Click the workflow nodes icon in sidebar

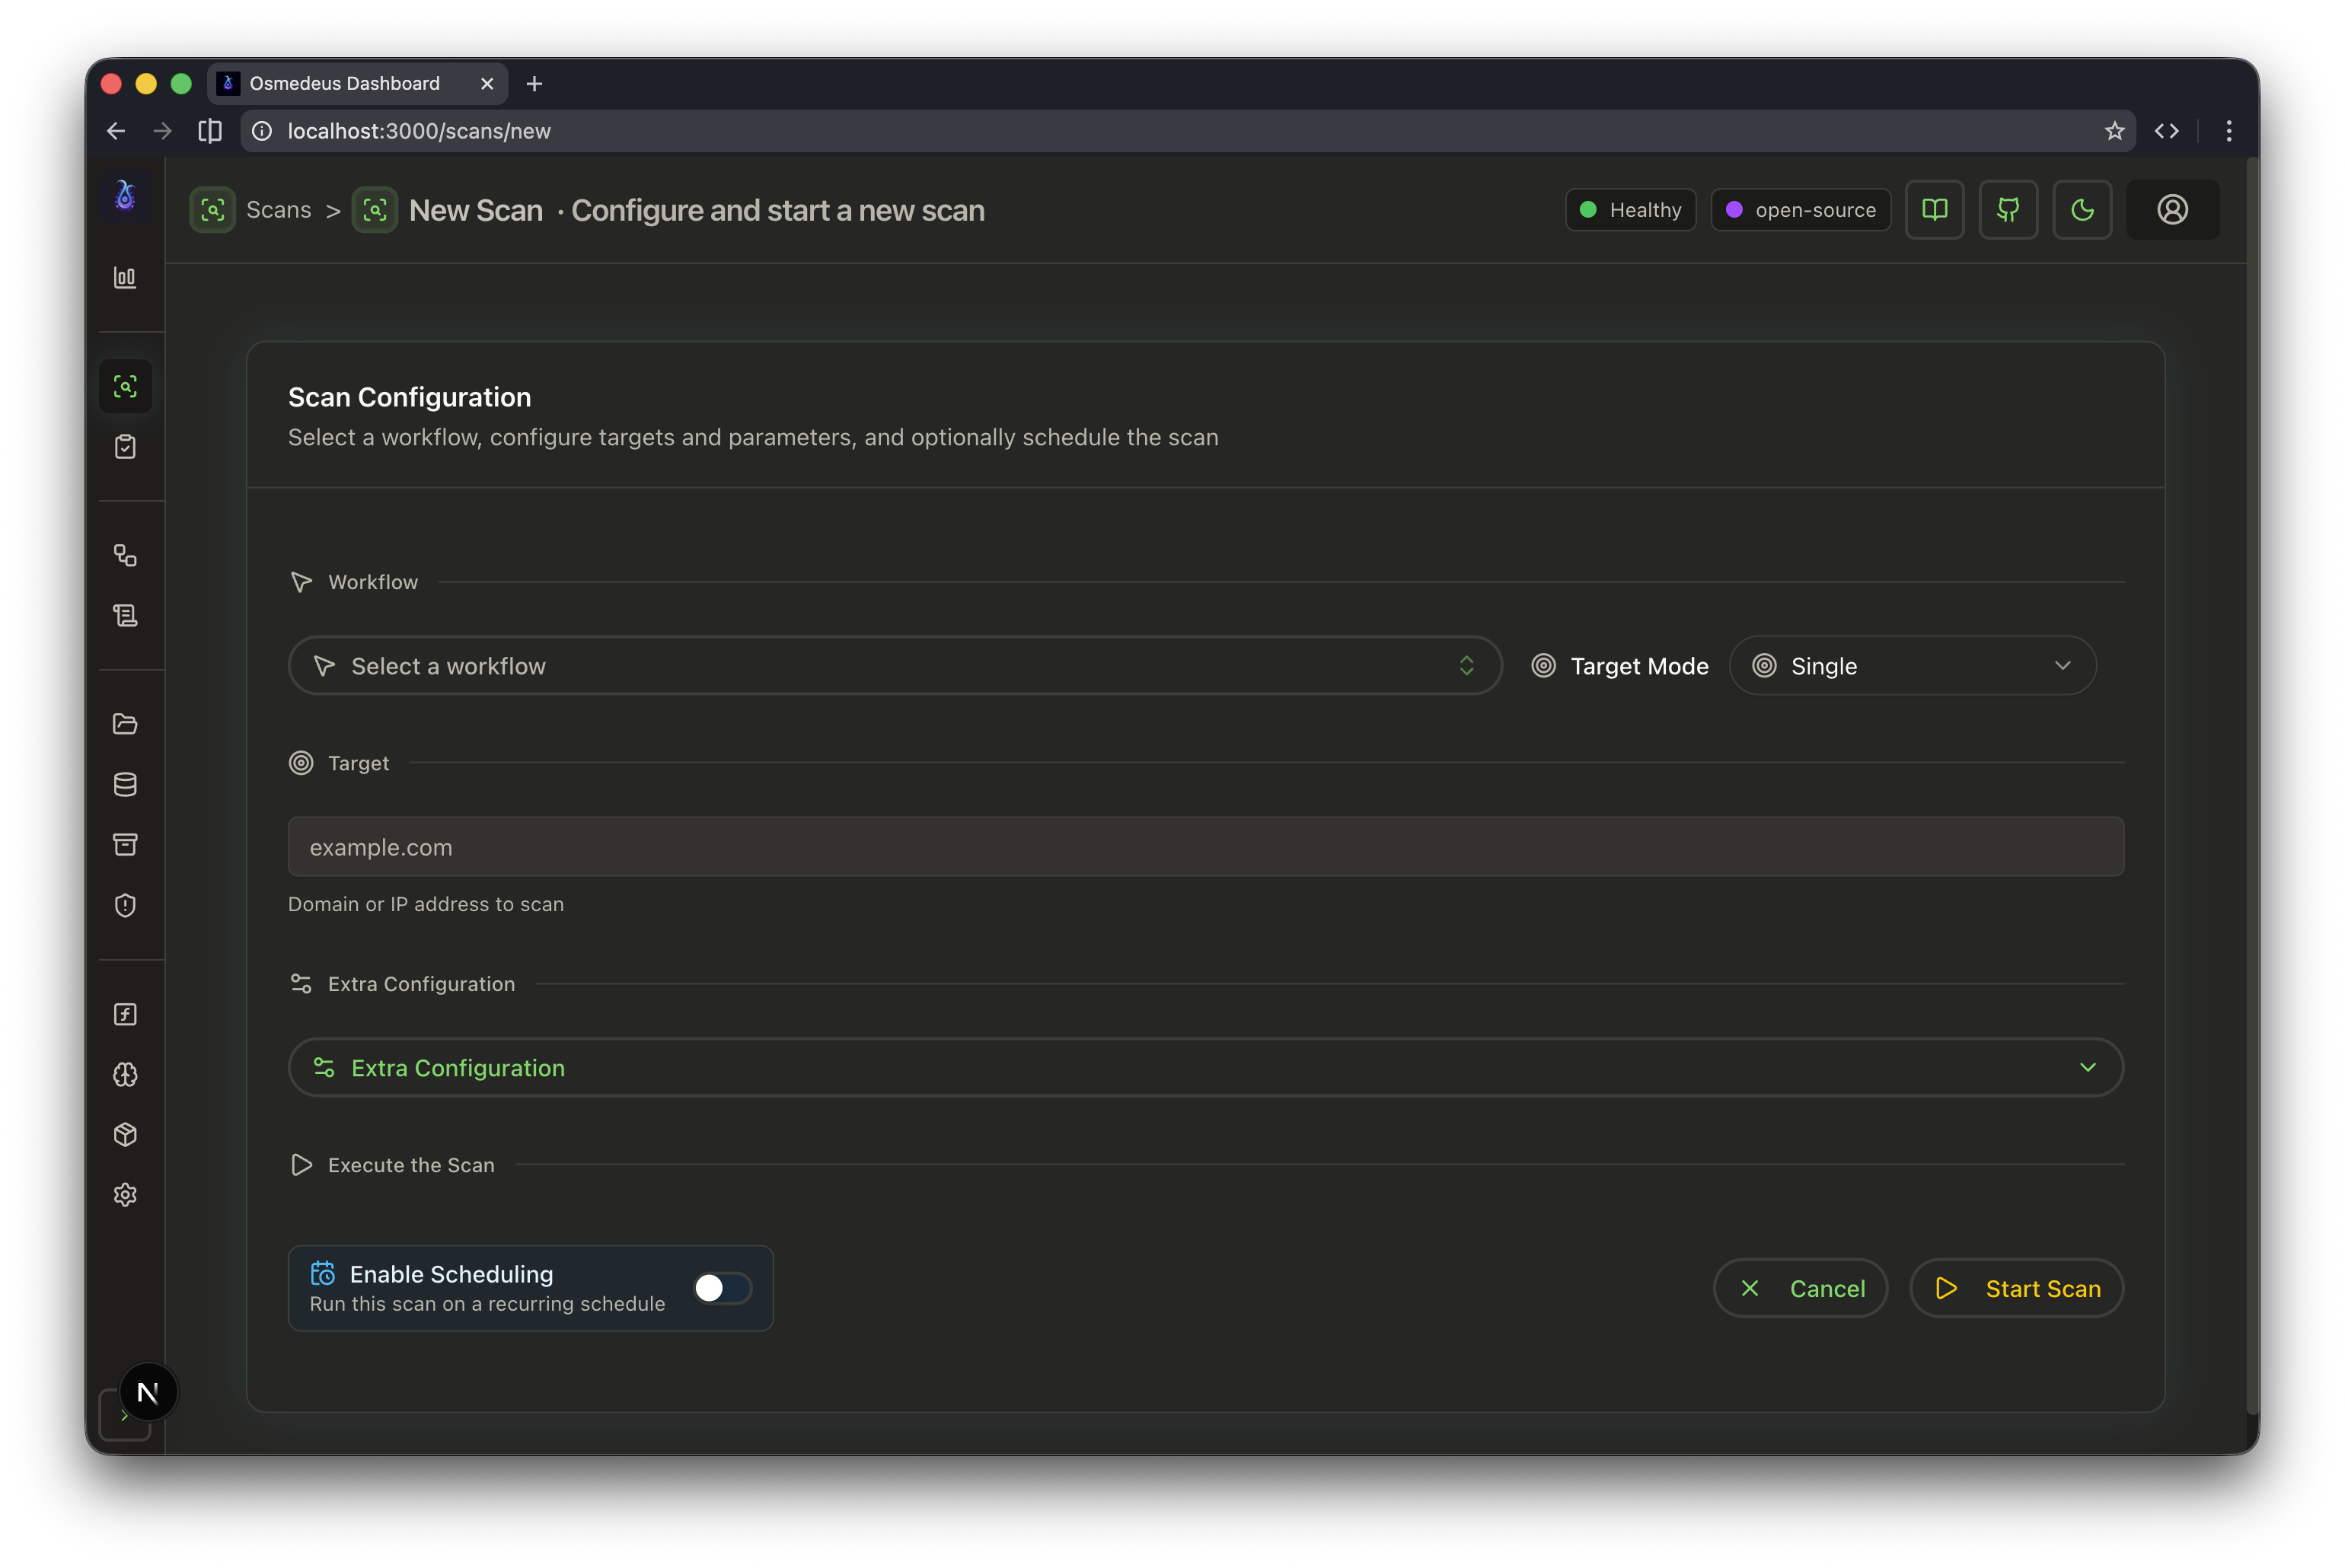[x=126, y=556]
